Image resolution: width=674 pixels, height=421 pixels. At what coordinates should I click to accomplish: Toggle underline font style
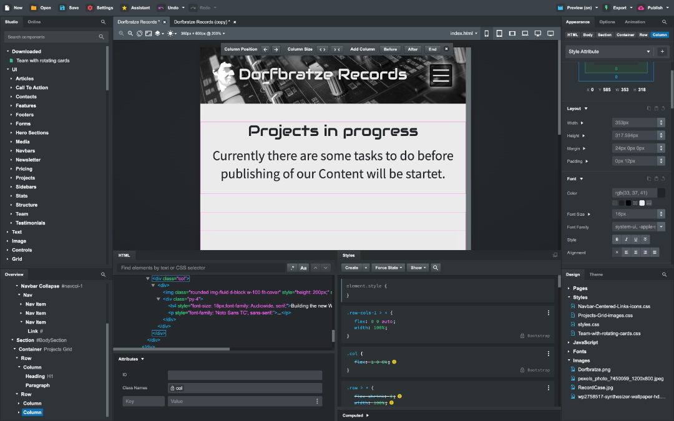pos(636,240)
